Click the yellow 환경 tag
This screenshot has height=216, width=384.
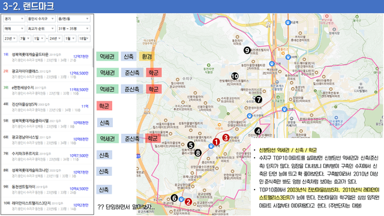(146, 56)
